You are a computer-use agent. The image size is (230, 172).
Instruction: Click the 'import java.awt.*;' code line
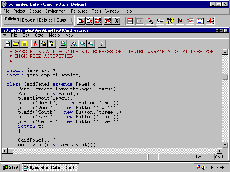[x=32, y=70]
